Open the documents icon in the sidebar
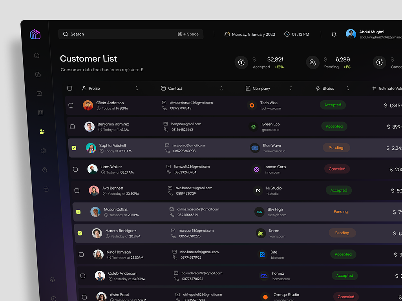Image resolution: width=402 pixels, height=301 pixels. [38, 74]
